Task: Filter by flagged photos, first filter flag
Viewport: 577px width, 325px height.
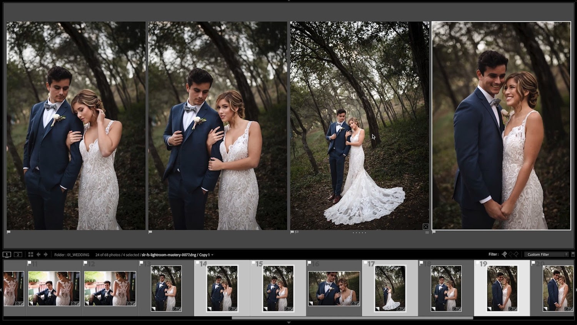Action: [x=504, y=255]
